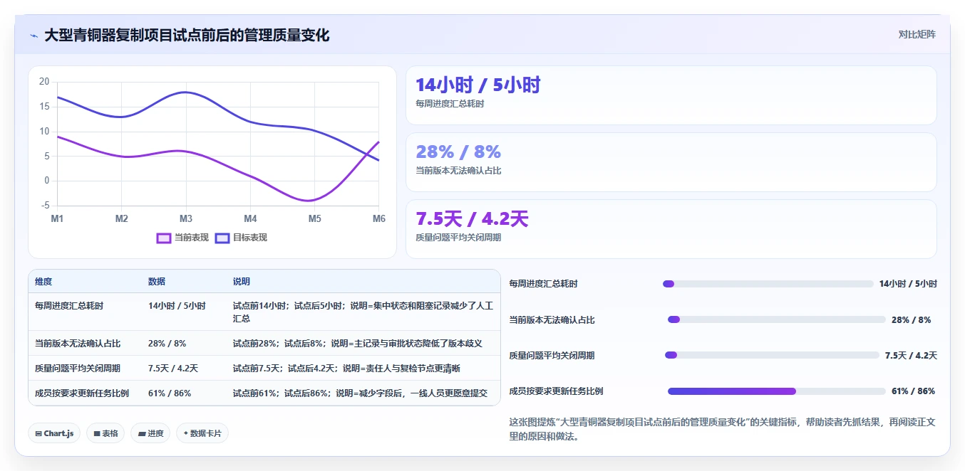Click 质量问题平均关闭周期 caption in stat card
This screenshot has width=965, height=471.
[x=458, y=238]
